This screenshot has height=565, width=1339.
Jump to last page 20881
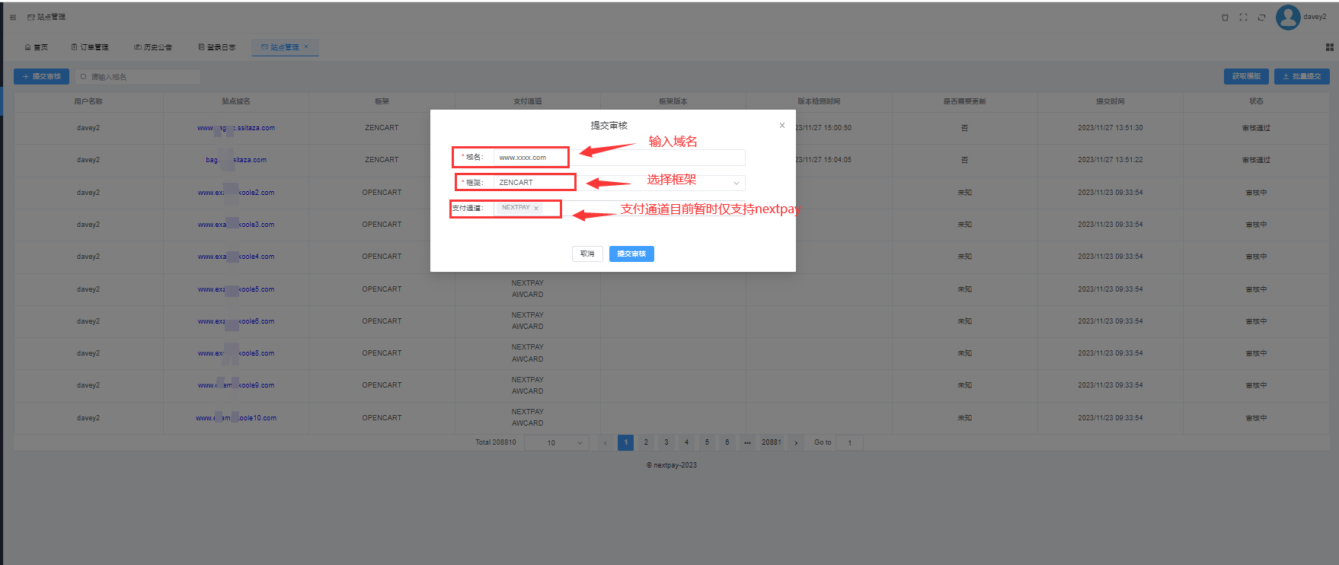coord(772,442)
